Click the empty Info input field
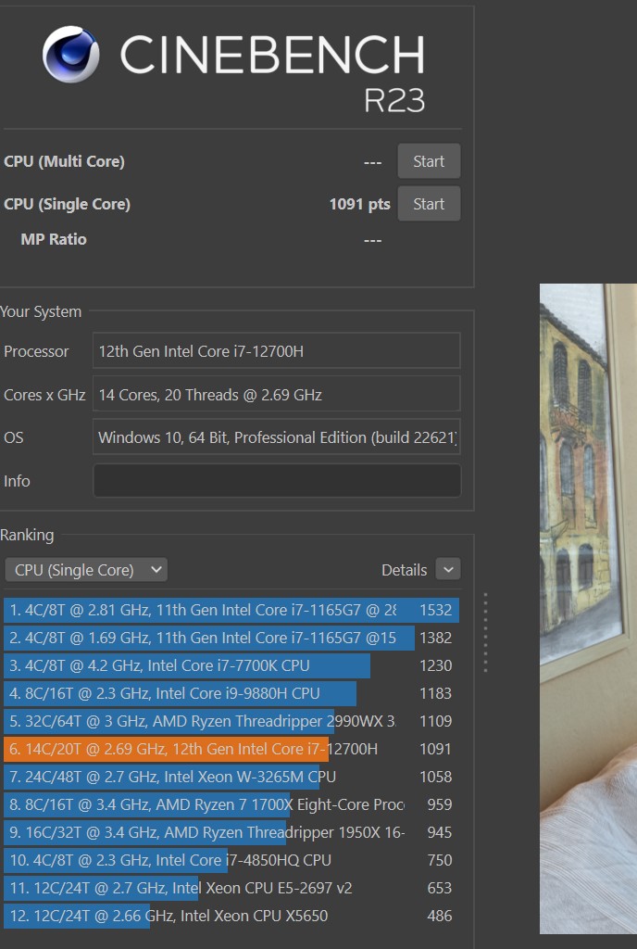 (x=276, y=481)
